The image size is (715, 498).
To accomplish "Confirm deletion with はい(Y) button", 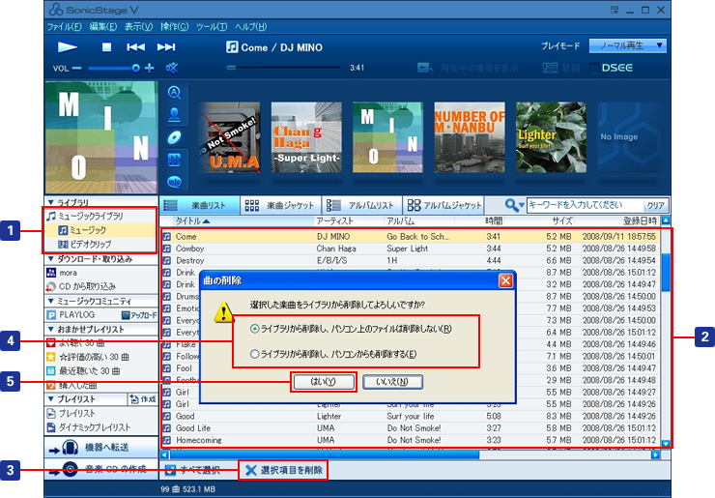I will point(319,381).
